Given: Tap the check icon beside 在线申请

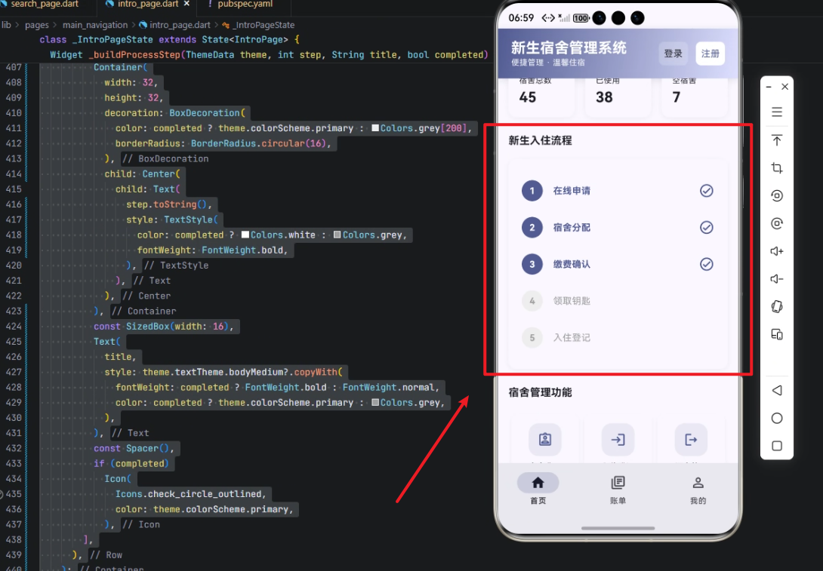Looking at the screenshot, I should (707, 191).
